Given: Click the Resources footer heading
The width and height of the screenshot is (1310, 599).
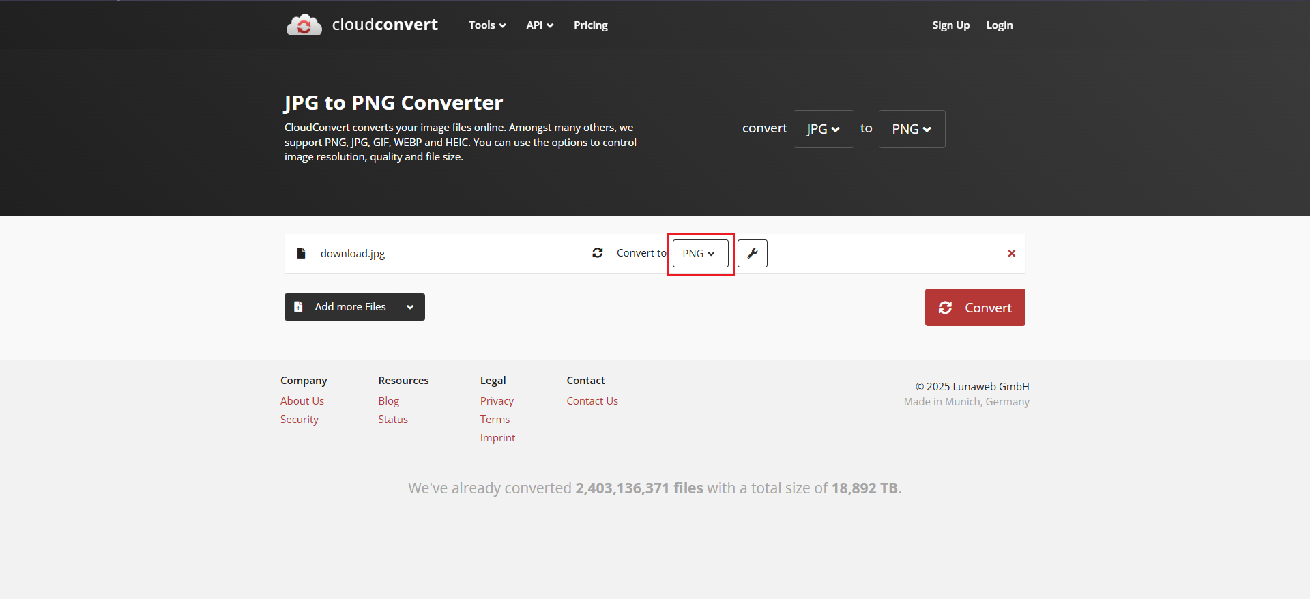Looking at the screenshot, I should [x=404, y=381].
